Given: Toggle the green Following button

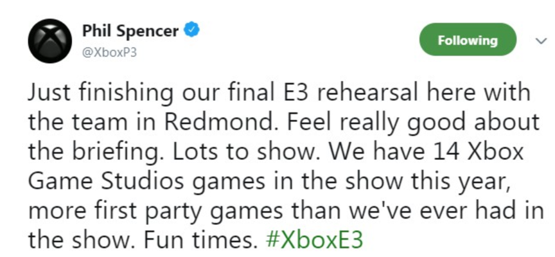Looking at the screenshot, I should click(x=468, y=40).
